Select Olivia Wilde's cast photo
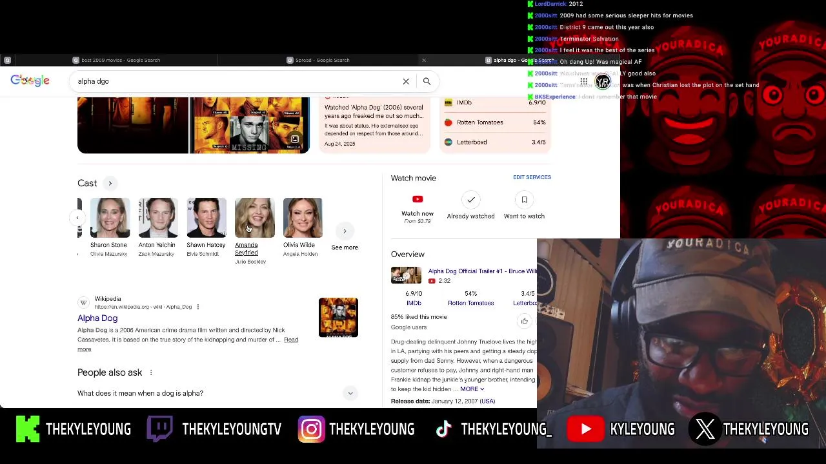This screenshot has height=464, width=826. click(x=303, y=218)
